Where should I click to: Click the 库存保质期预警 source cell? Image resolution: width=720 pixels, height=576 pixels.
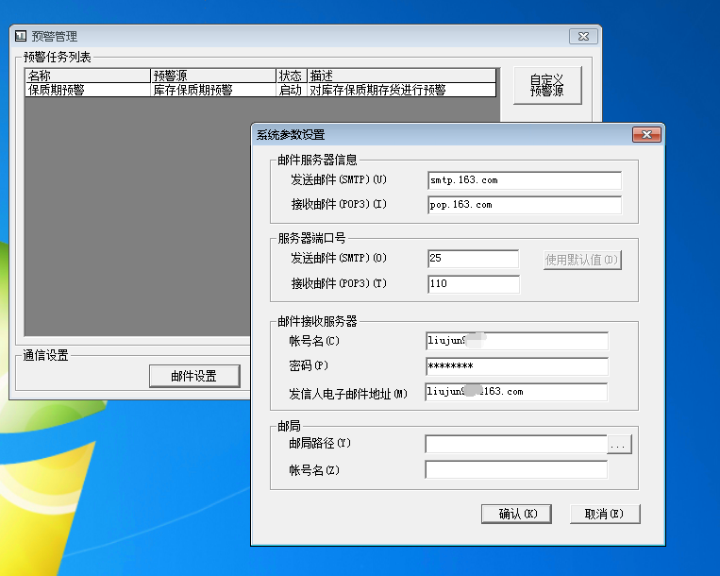(x=213, y=90)
